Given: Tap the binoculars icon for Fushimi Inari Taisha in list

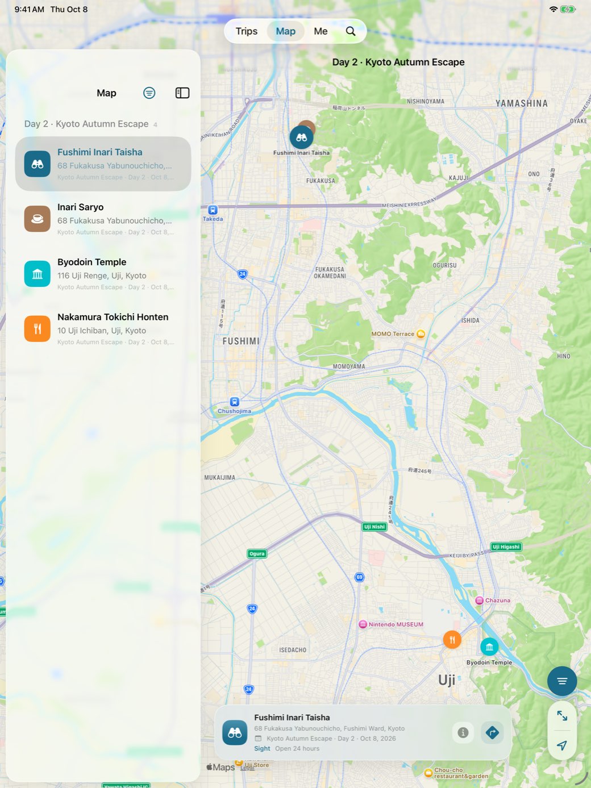Looking at the screenshot, I should point(38,164).
